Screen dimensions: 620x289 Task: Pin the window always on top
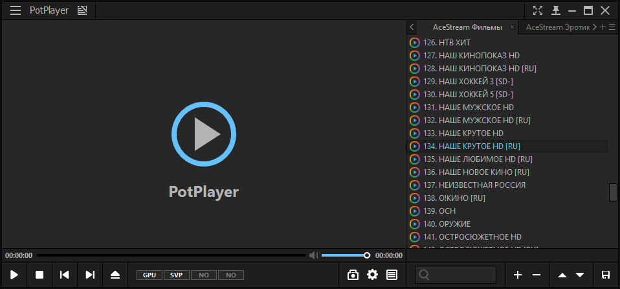(556, 10)
